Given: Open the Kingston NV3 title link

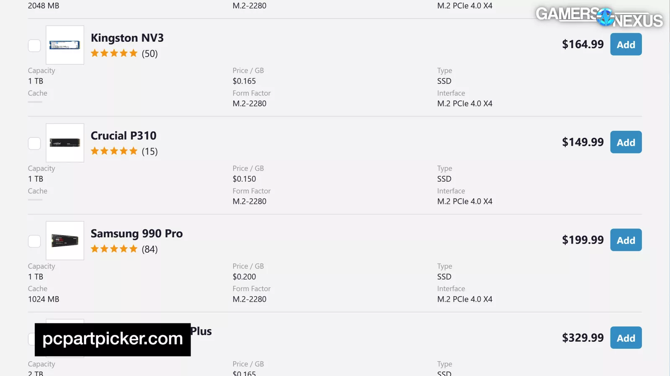Looking at the screenshot, I should 127,38.
